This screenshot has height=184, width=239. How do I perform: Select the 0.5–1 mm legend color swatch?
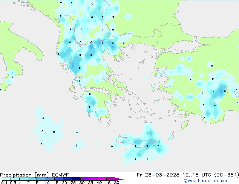[x=15, y=179]
